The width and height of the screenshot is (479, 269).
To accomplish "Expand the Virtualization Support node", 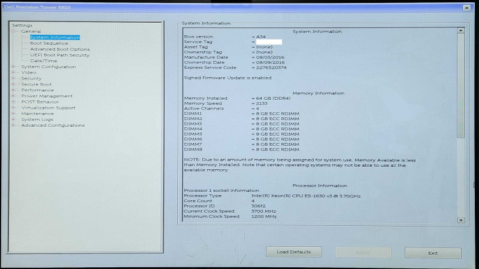I will [13, 108].
